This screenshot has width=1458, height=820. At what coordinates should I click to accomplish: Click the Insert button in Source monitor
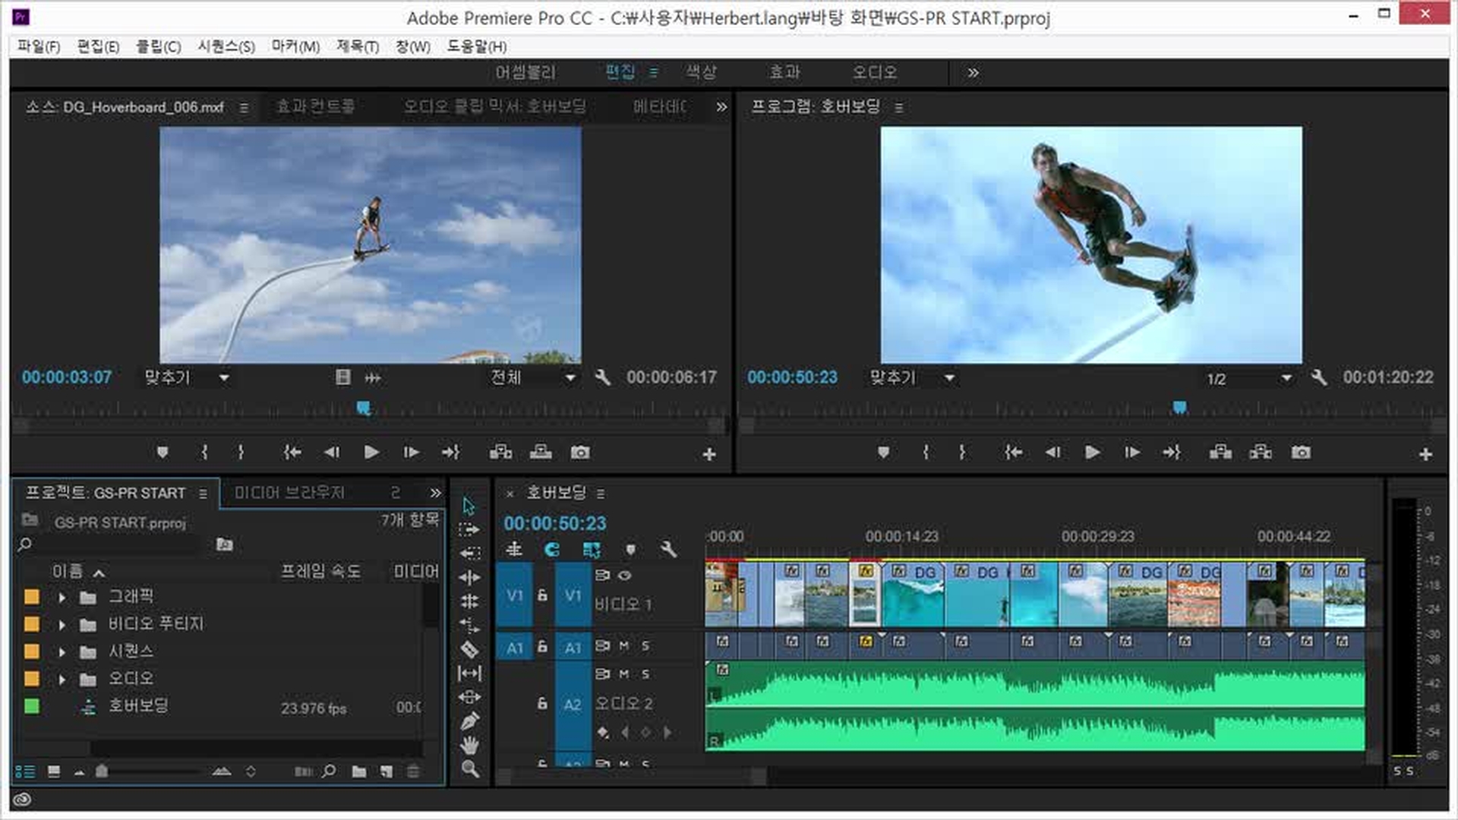(500, 453)
